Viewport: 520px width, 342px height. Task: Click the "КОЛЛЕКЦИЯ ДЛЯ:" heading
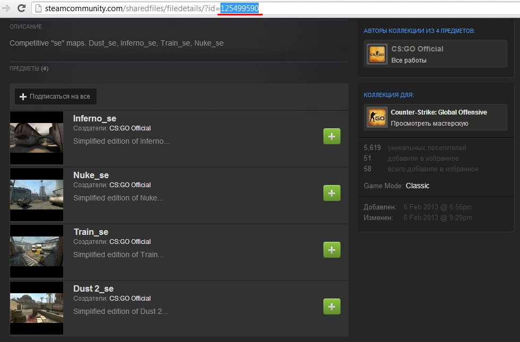[389, 95]
